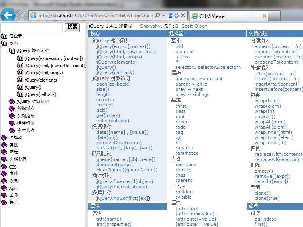Image resolution: width=303 pixels, height=227 pixels.
Task: Click the refresh icon in address bar
Action: click(x=177, y=16)
